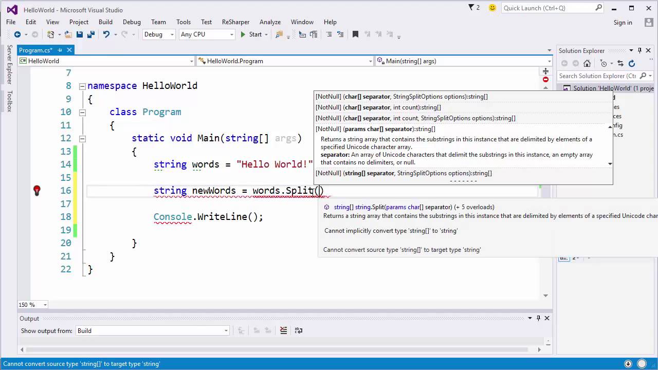This screenshot has height=370, width=658.
Task: Click the Home icon in Solution Explorer
Action: (587, 63)
